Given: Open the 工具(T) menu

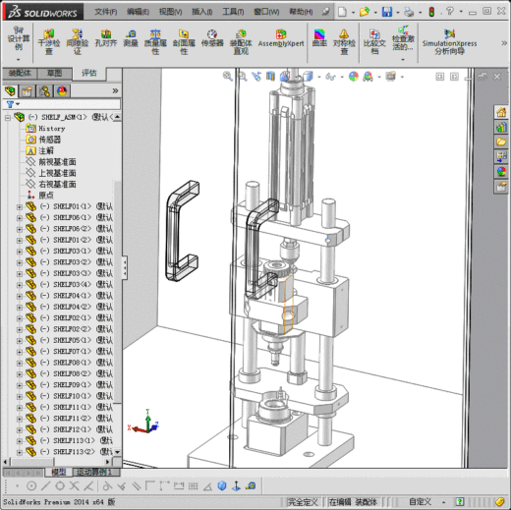Looking at the screenshot, I should click(x=233, y=12).
